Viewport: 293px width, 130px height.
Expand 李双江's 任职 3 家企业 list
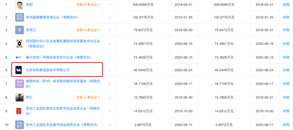point(88,30)
